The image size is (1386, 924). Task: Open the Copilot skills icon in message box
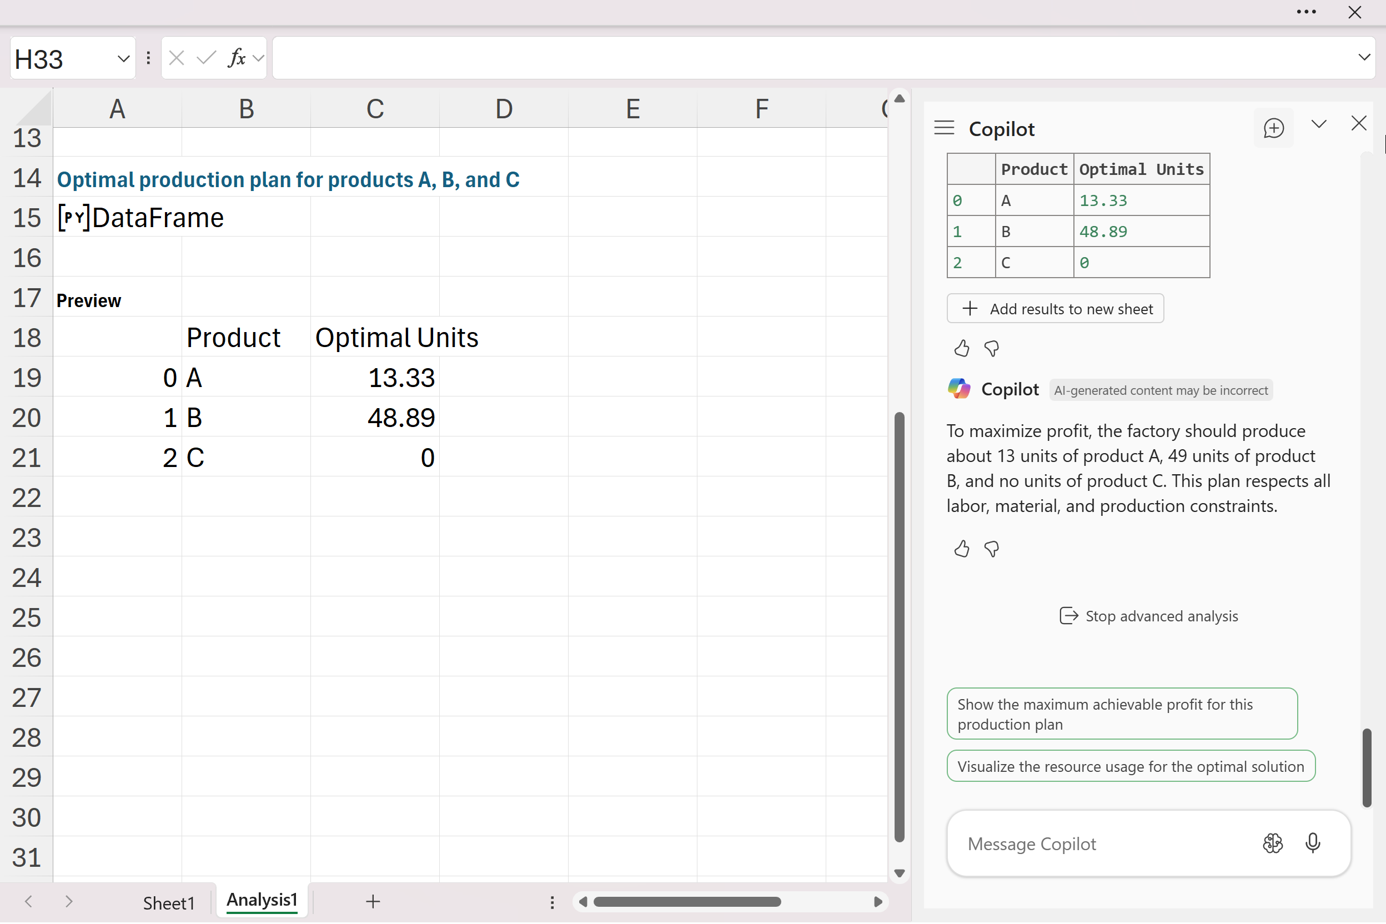[1272, 843]
